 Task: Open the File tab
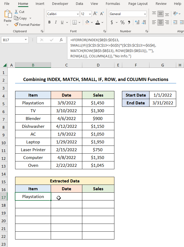pos(7,3)
